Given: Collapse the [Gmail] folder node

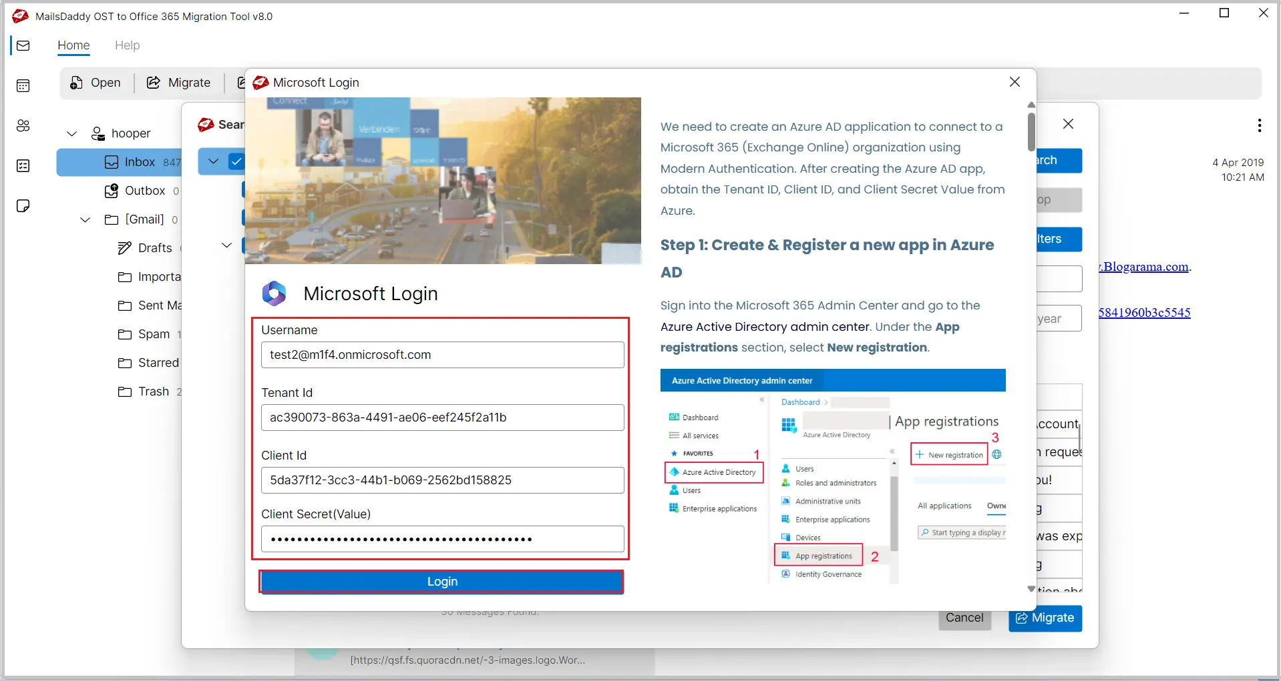Looking at the screenshot, I should [85, 219].
